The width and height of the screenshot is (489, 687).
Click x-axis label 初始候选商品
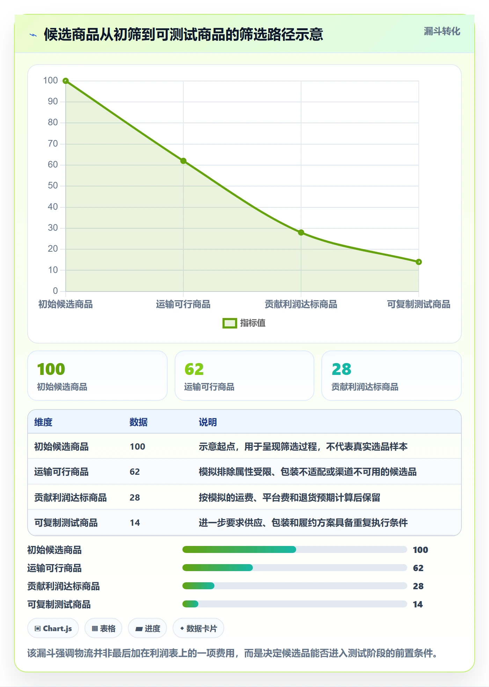(66, 304)
